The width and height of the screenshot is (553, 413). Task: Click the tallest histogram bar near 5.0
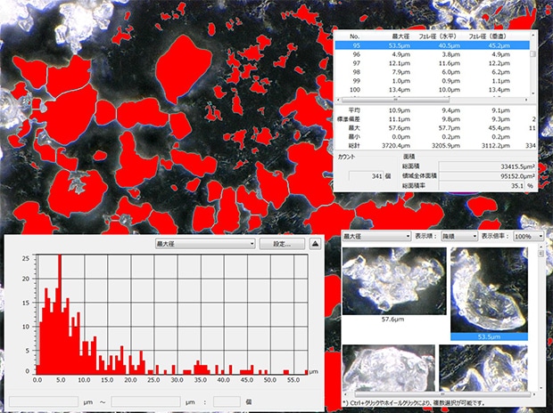60,314
